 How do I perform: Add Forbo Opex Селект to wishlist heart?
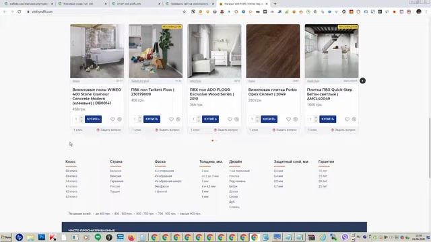288,119
